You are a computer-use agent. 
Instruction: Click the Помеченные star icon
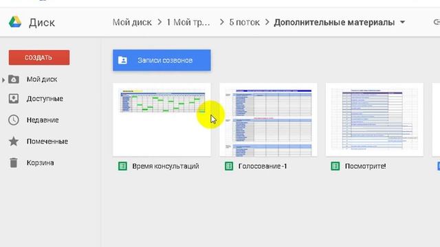pos(14,141)
